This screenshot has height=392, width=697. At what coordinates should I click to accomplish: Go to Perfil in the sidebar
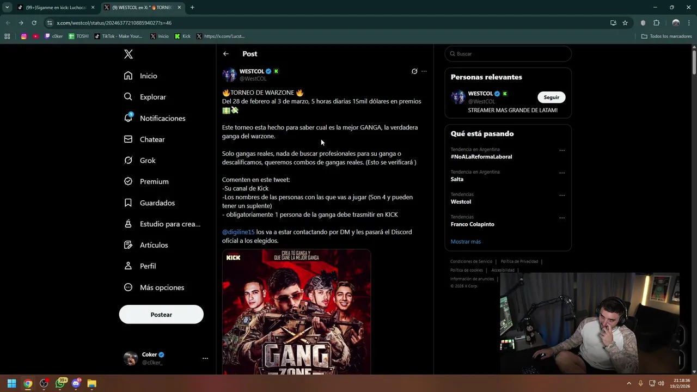click(x=140, y=266)
